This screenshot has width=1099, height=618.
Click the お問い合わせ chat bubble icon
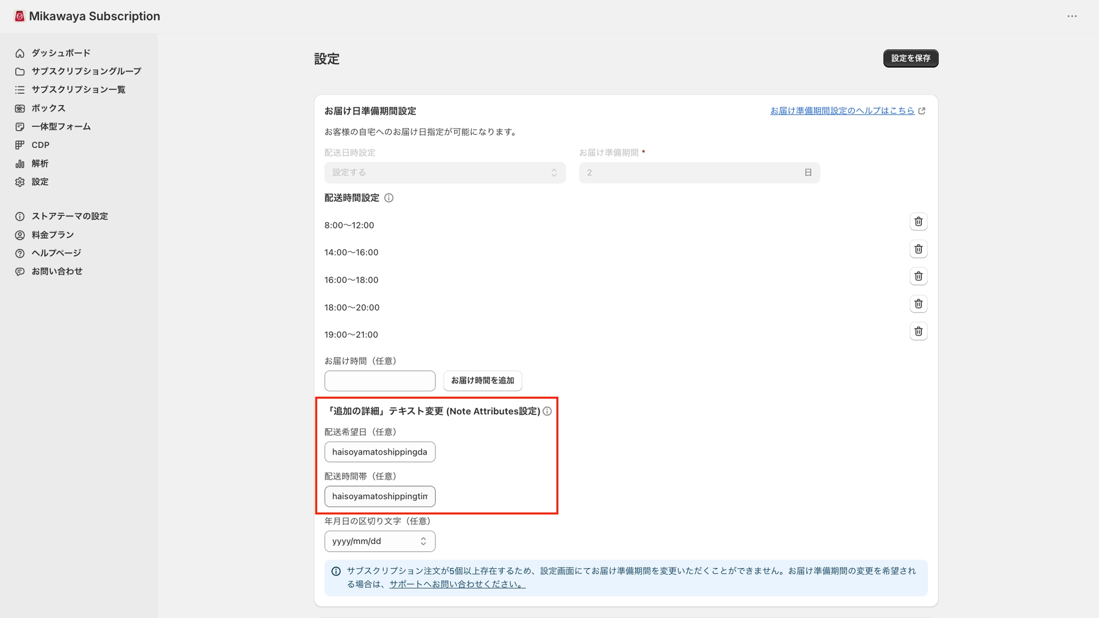(x=20, y=272)
